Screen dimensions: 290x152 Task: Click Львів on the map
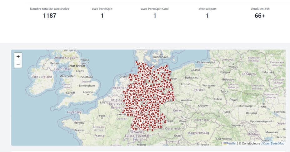pos(226,112)
